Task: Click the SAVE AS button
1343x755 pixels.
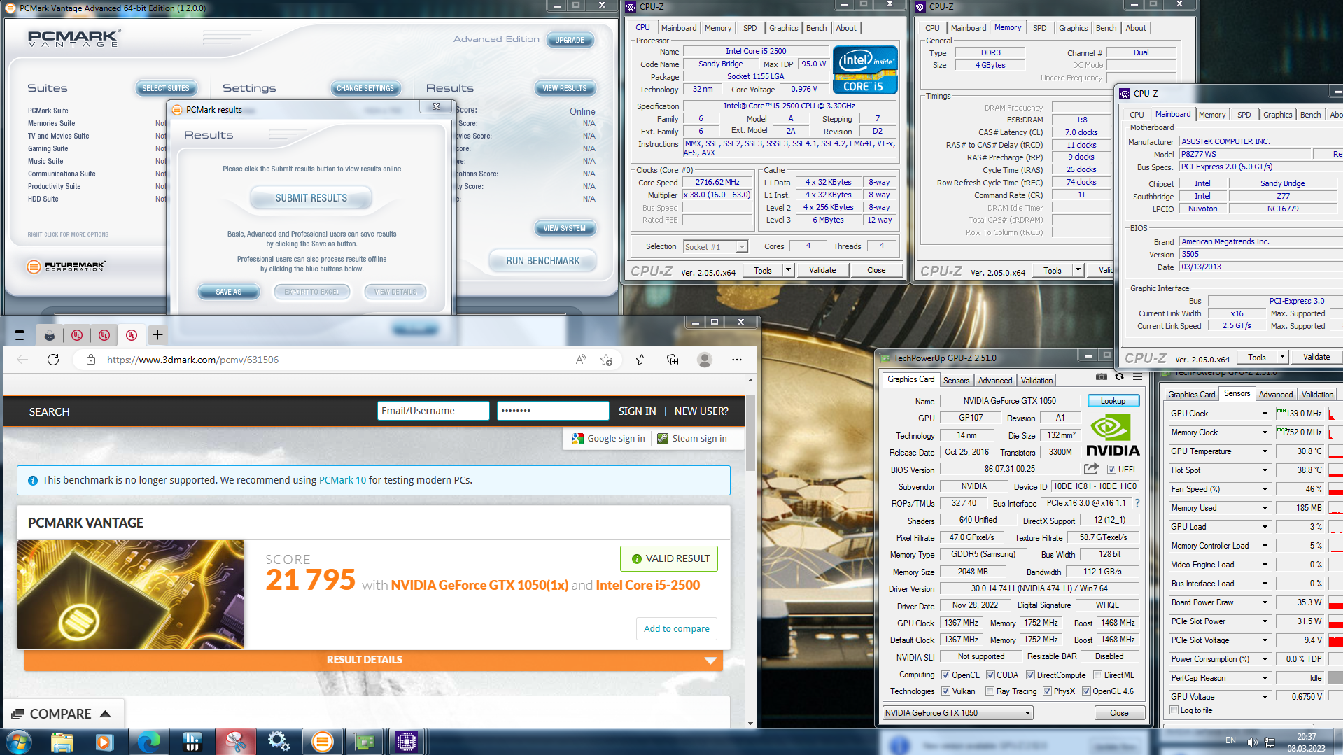Action: (228, 292)
